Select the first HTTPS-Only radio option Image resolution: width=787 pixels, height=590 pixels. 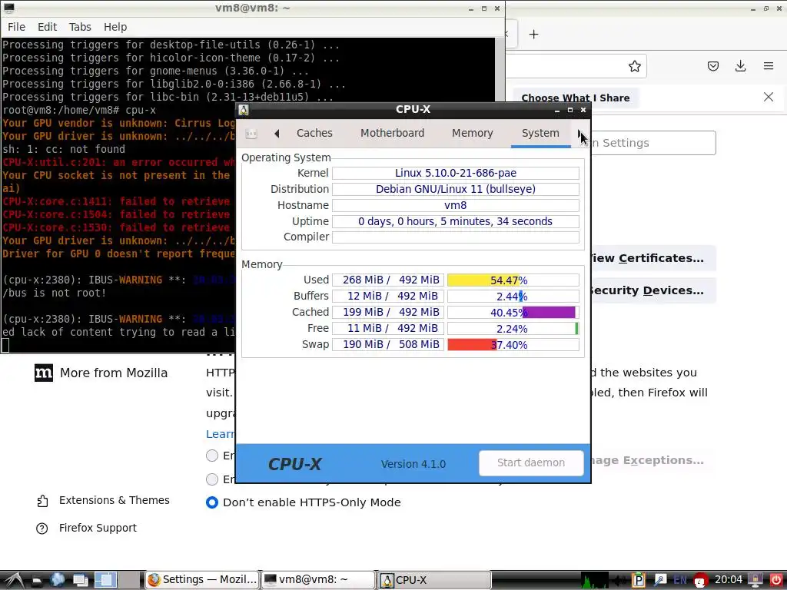pyautogui.click(x=212, y=456)
